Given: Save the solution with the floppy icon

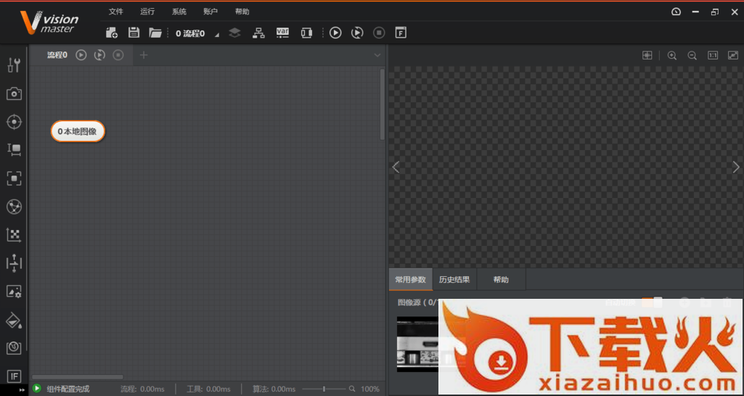Looking at the screenshot, I should [134, 33].
